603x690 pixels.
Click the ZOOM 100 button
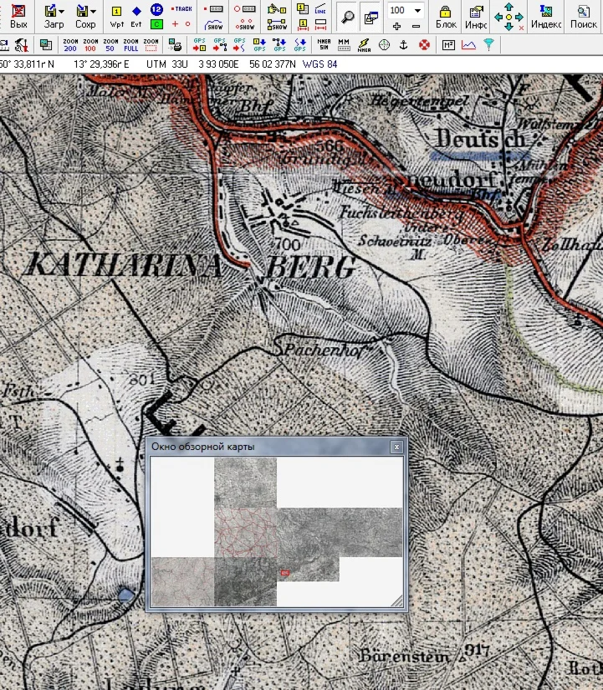(90, 44)
